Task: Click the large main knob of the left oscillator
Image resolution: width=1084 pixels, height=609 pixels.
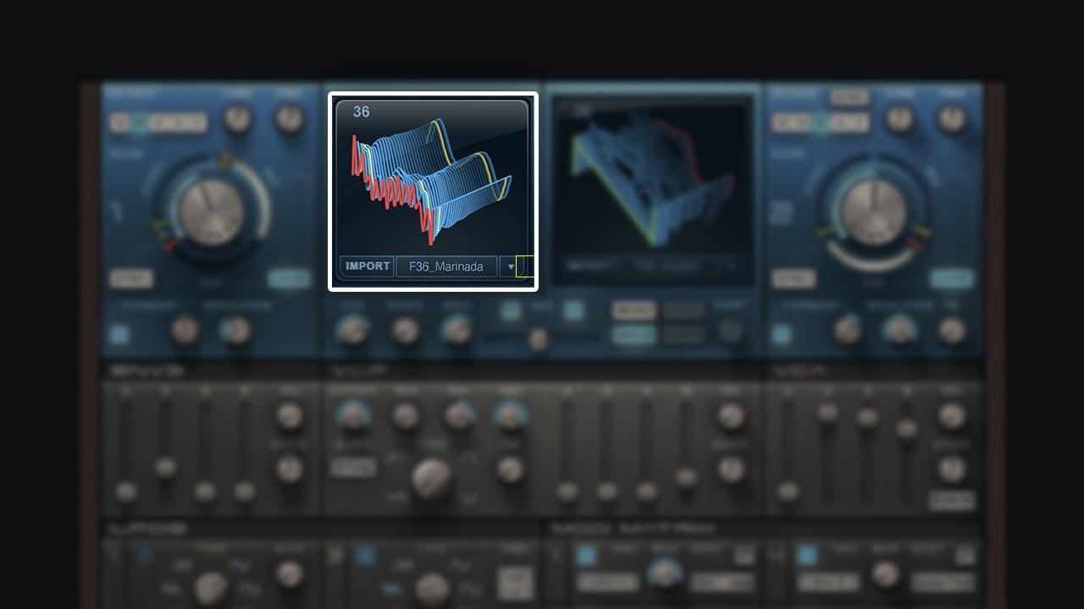Action: pyautogui.click(x=212, y=211)
